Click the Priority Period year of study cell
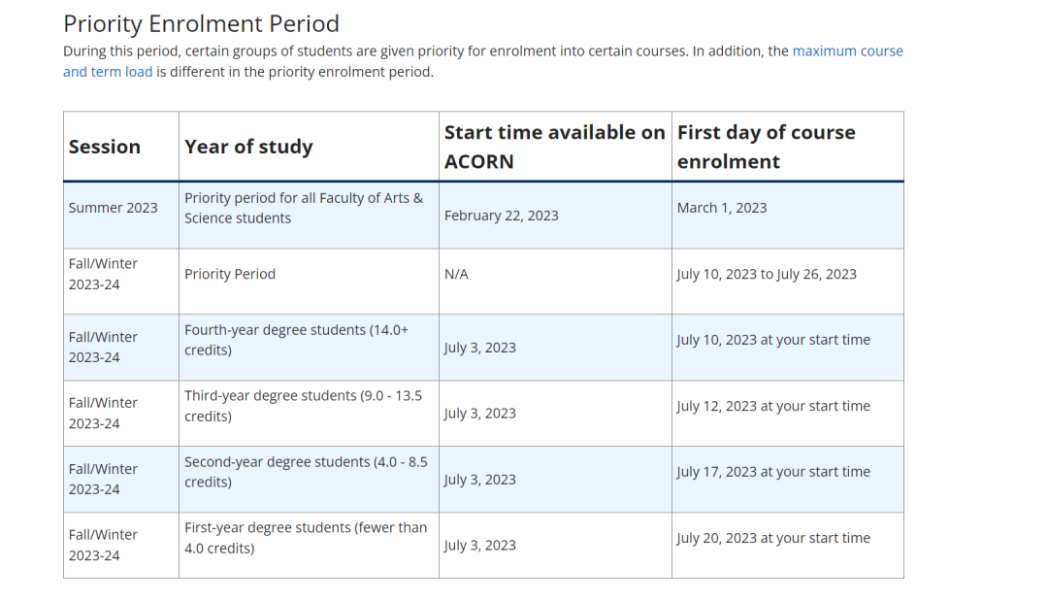 (230, 274)
